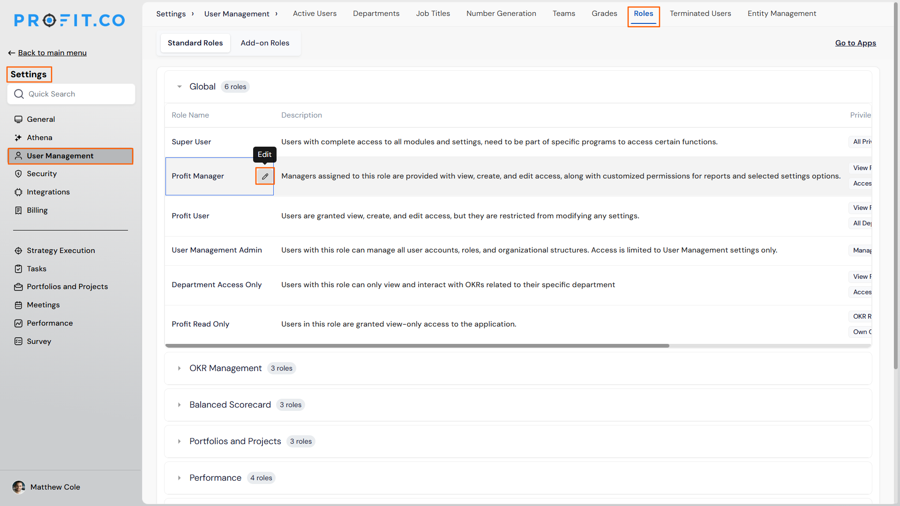Click the User Management Admin role name
The image size is (900, 506).
click(217, 250)
